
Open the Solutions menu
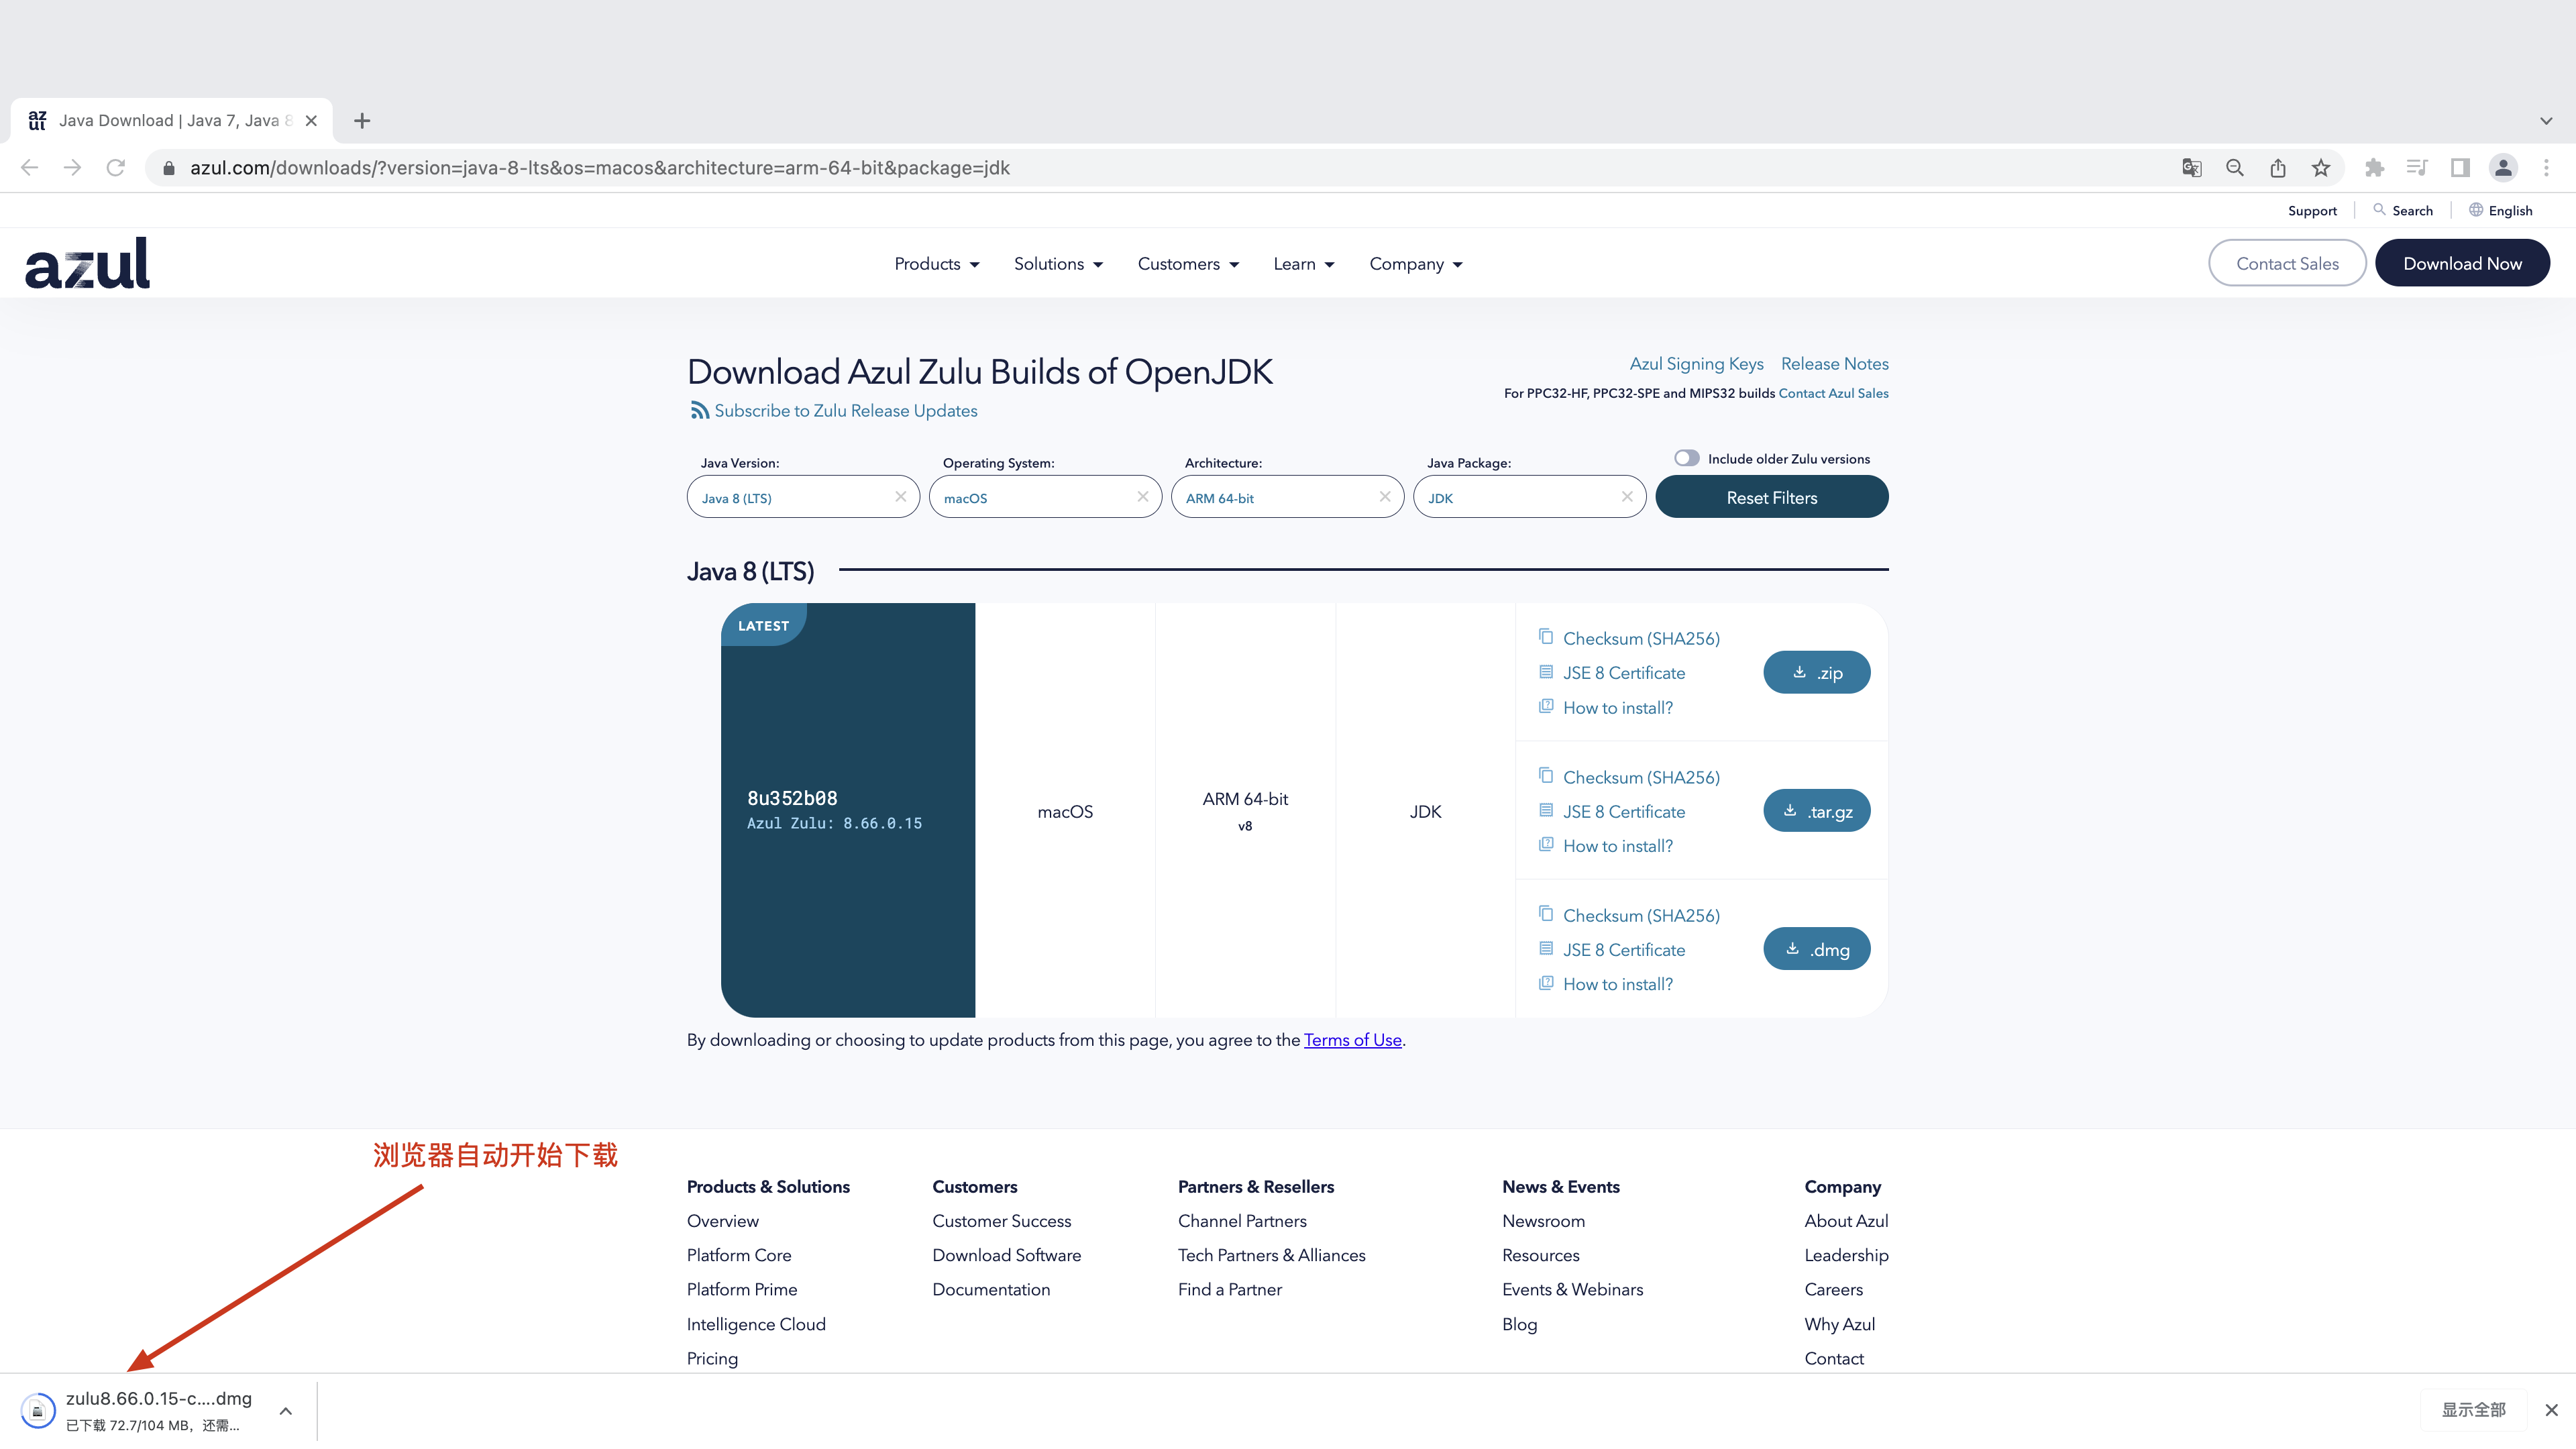pyautogui.click(x=1058, y=264)
